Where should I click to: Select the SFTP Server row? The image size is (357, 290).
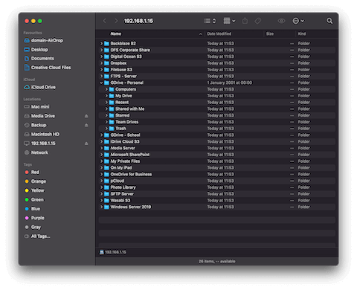pyautogui.click(x=217, y=194)
